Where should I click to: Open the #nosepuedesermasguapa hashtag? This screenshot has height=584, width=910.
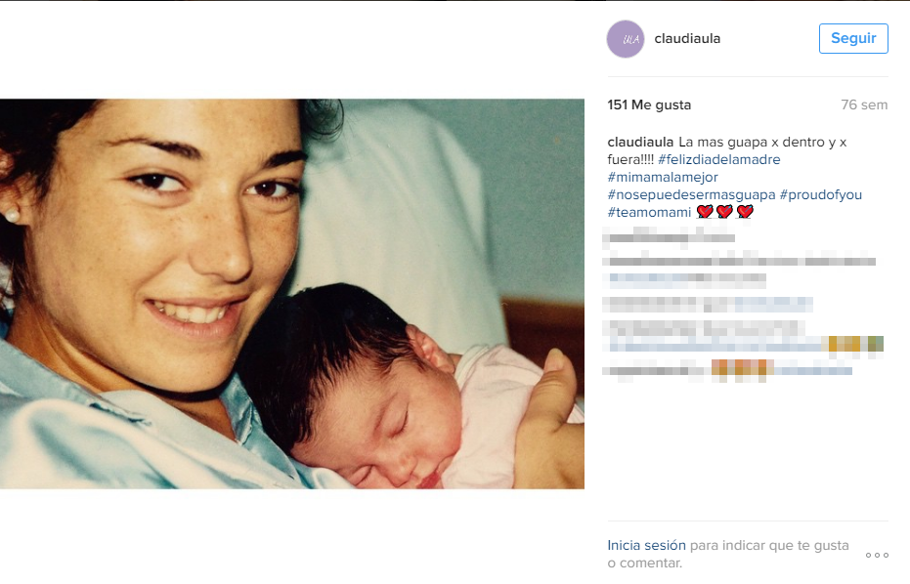click(691, 195)
